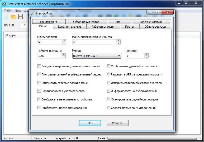Click the Settings wrench icon in dialog title
Viewport: 204px width, 142px height.
pos(32,13)
